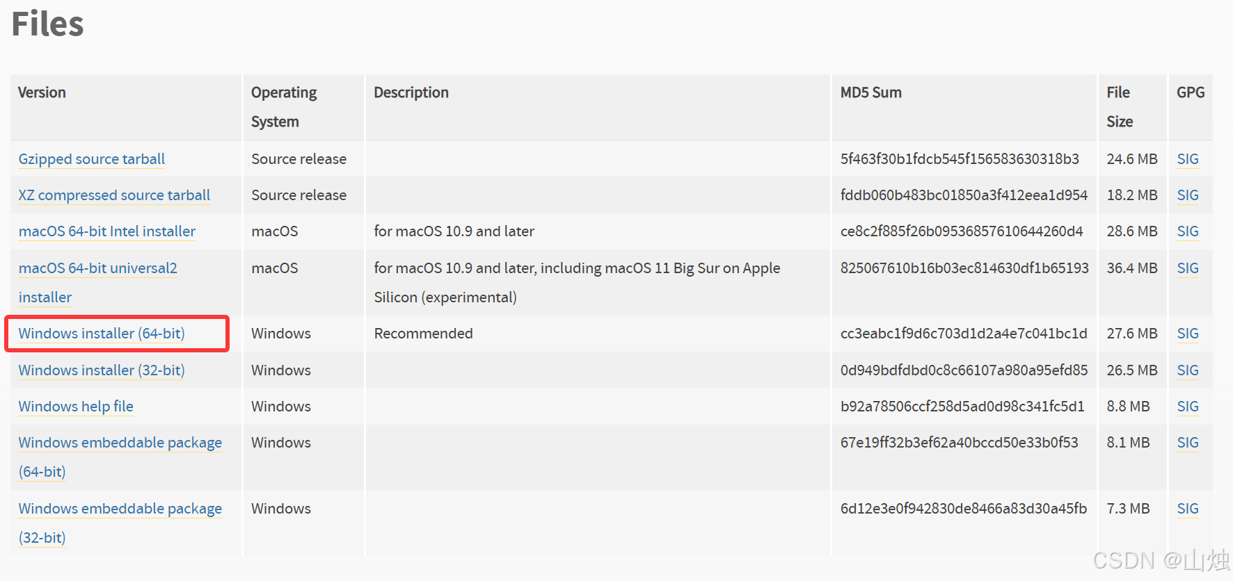Open SIG link for 64-bit embeddable package
The image size is (1233, 581).
(1188, 443)
